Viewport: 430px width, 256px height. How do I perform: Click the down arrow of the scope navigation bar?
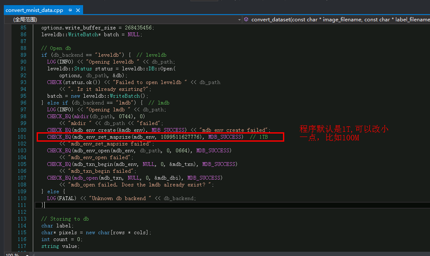click(x=240, y=19)
